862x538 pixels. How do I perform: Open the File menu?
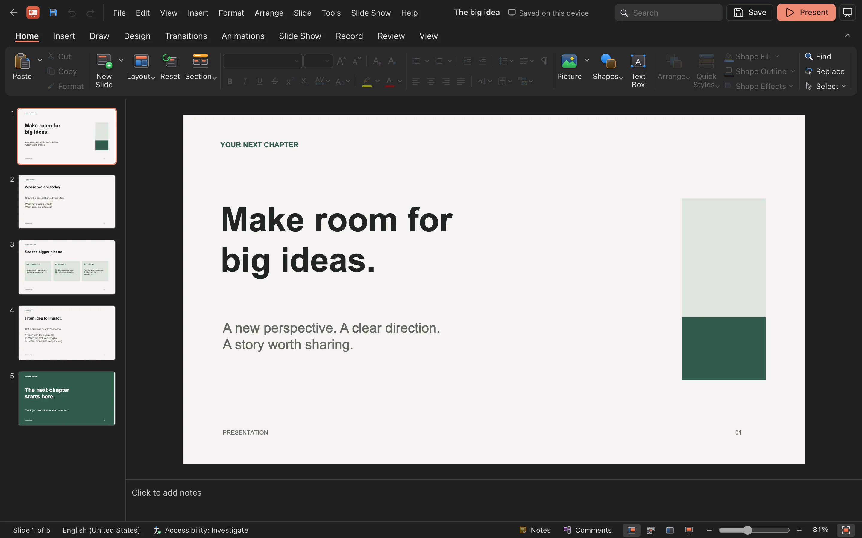(x=119, y=13)
